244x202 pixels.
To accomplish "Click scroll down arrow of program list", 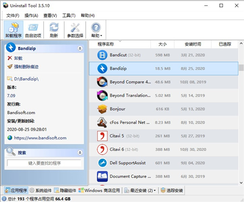I will tap(241, 183).
